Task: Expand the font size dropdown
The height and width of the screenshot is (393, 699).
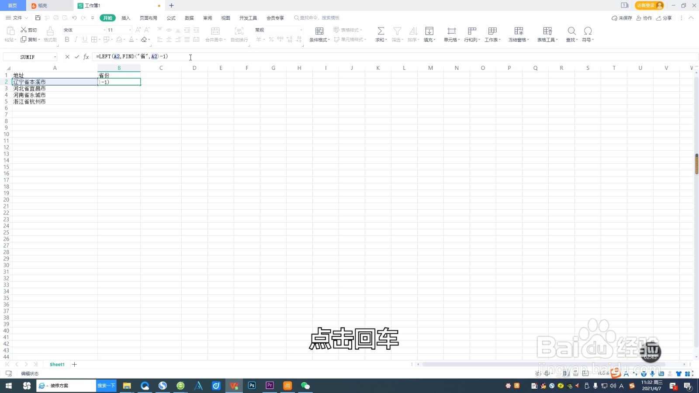Action: click(130, 30)
